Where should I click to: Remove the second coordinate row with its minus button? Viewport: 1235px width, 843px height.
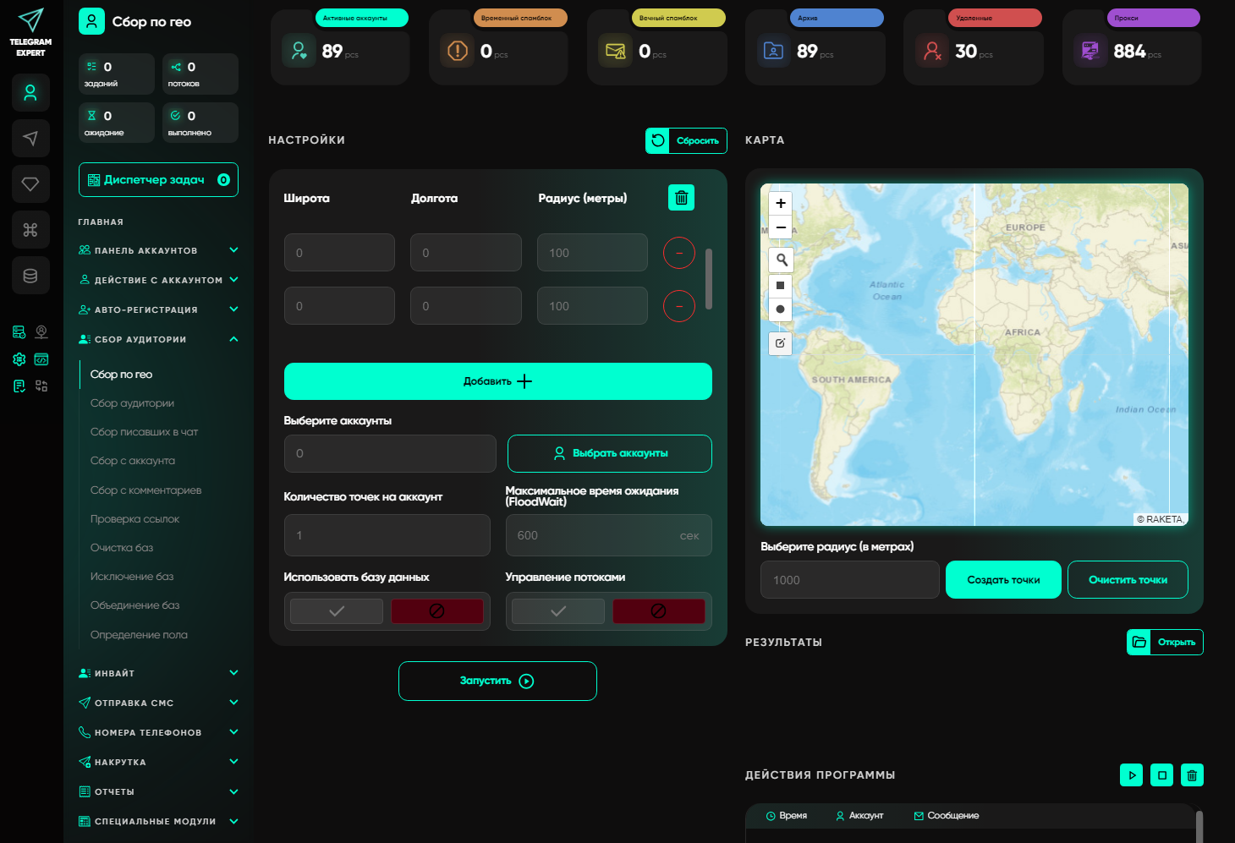[x=679, y=306]
